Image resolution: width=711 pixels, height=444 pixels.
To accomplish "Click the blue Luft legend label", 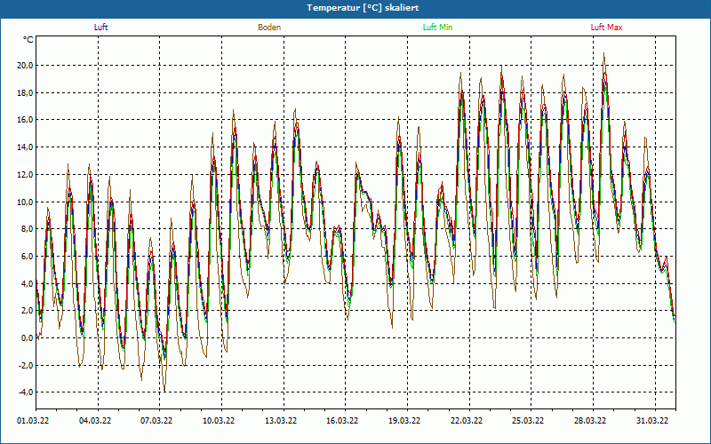I will tap(100, 28).
